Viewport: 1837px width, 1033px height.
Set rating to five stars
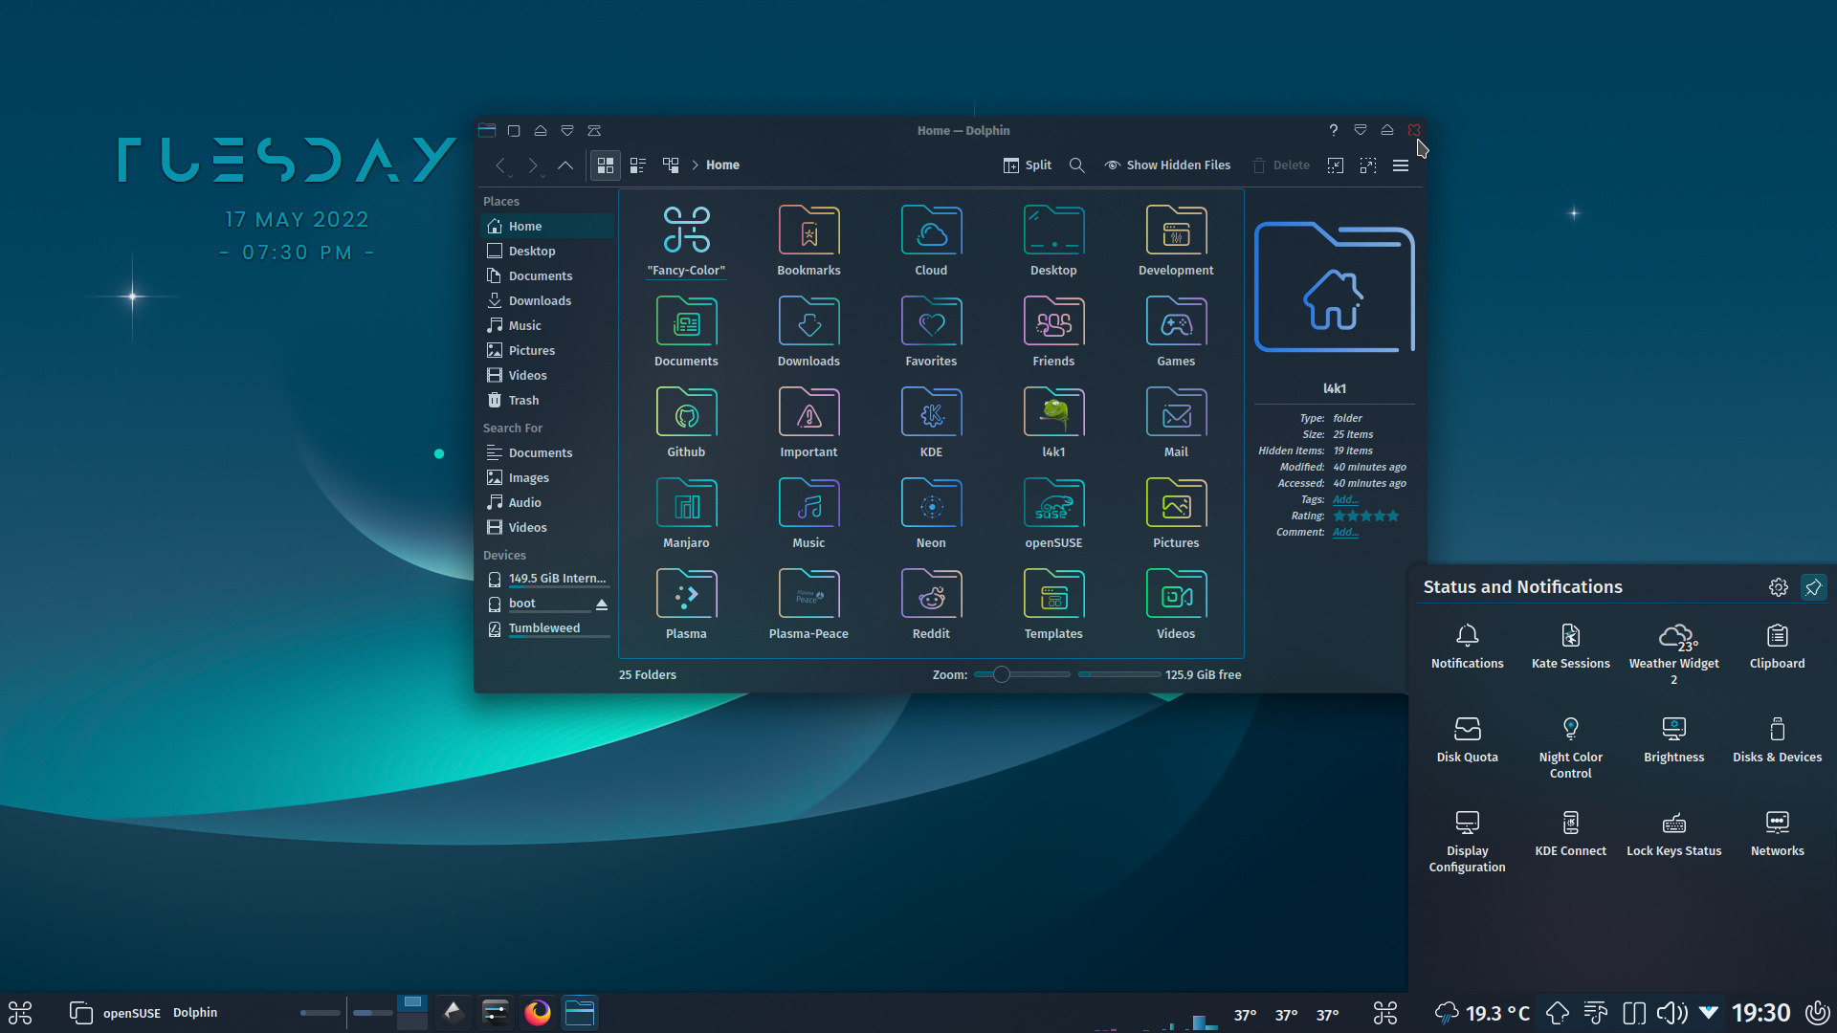pos(1393,516)
